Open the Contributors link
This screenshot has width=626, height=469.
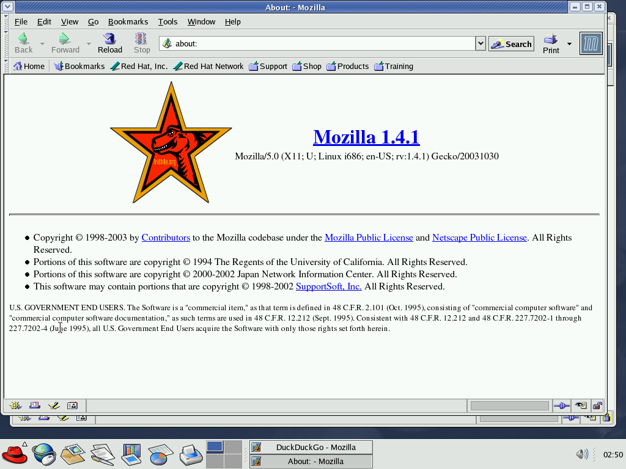click(166, 238)
